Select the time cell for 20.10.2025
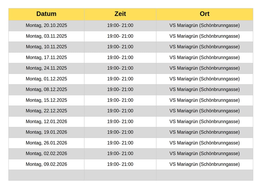 120,26
